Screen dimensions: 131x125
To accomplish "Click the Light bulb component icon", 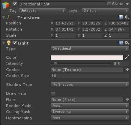I will [9, 43].
